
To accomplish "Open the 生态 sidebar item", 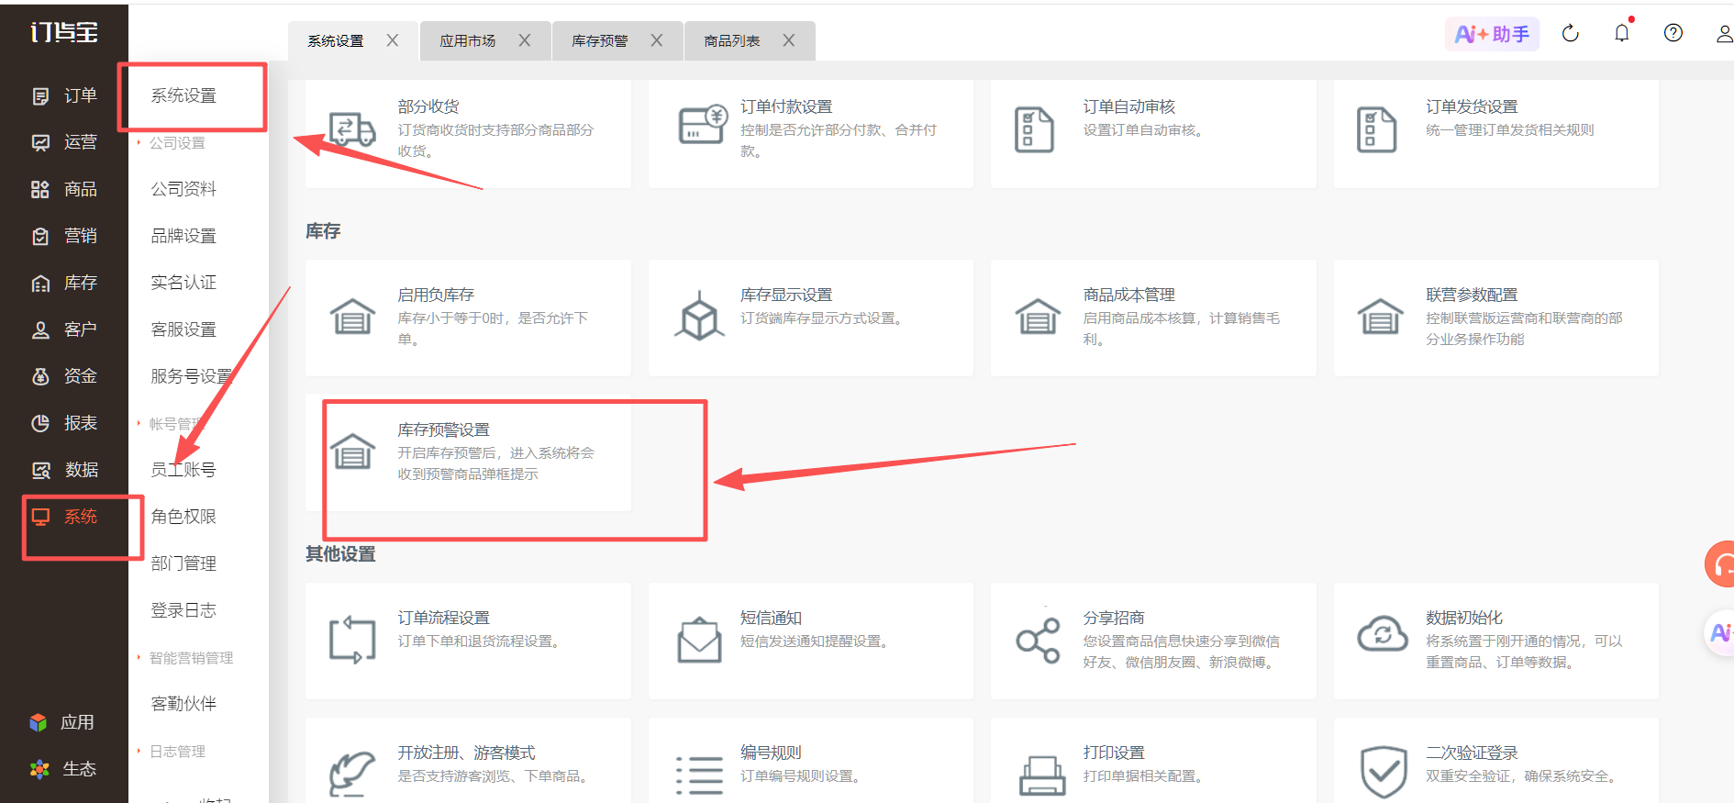I will (61, 769).
